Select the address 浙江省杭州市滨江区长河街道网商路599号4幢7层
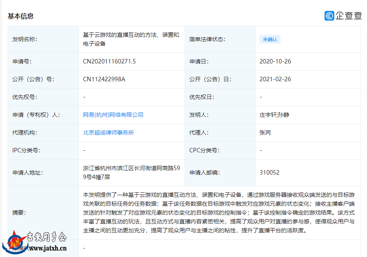 pyautogui.click(x=131, y=173)
